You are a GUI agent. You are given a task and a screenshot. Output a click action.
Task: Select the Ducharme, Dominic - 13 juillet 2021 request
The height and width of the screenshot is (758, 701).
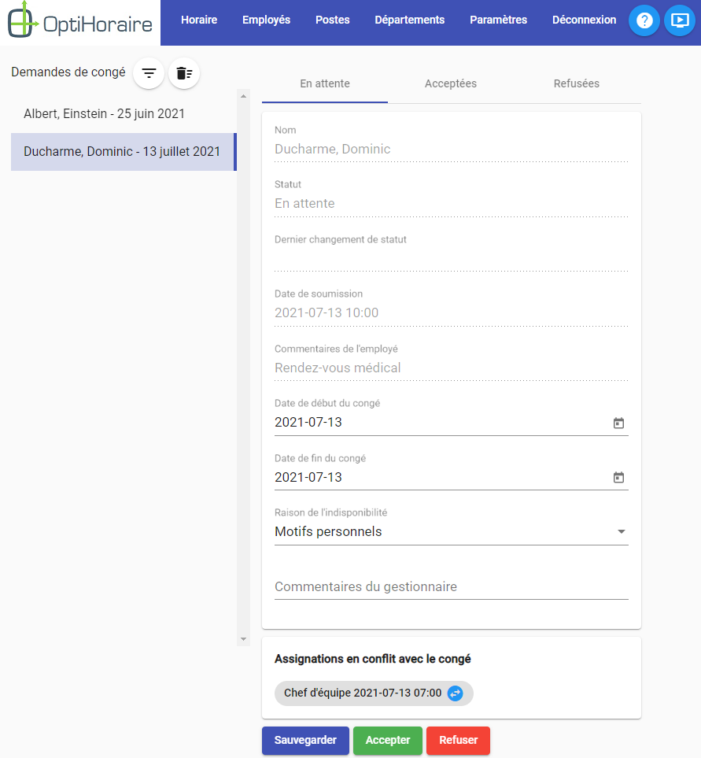tap(124, 152)
